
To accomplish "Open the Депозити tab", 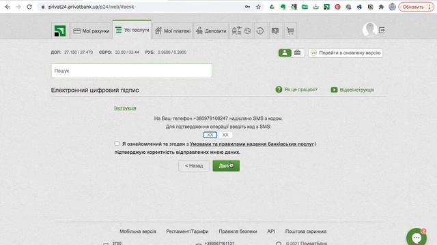I will coord(211,31).
